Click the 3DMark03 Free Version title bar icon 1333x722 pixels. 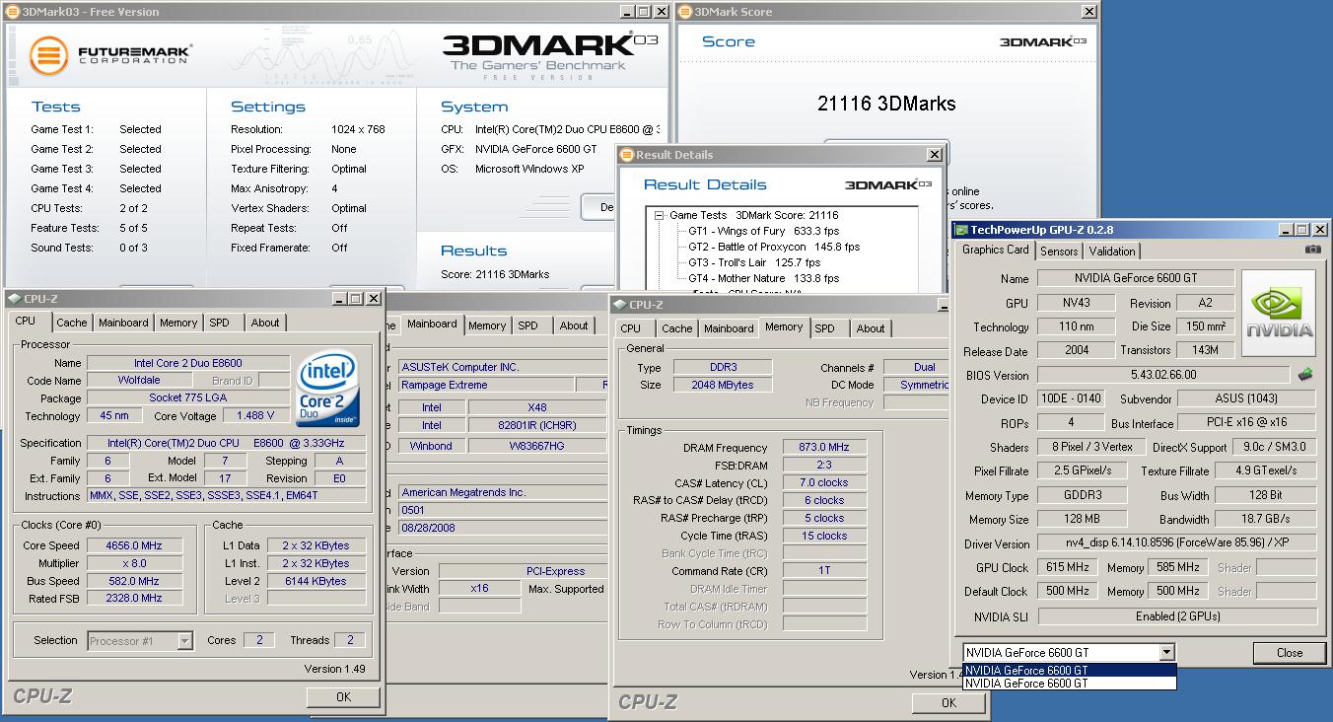pos(13,12)
